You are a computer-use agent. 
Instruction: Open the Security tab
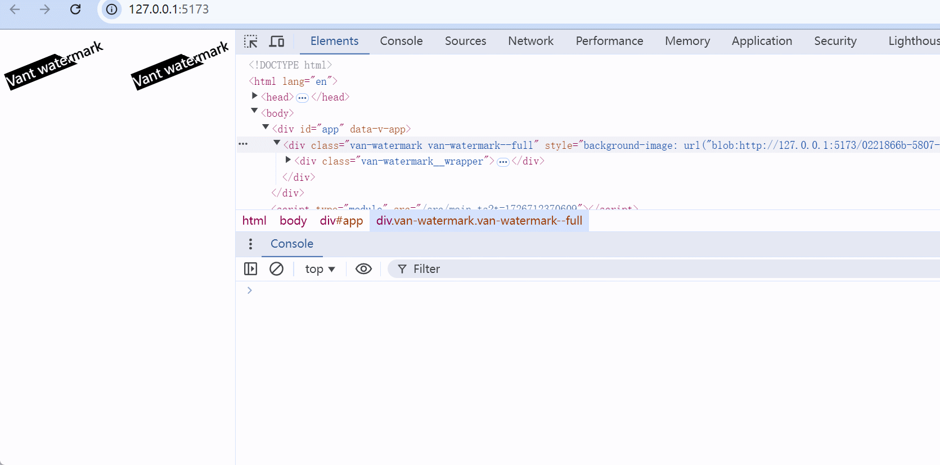click(835, 41)
